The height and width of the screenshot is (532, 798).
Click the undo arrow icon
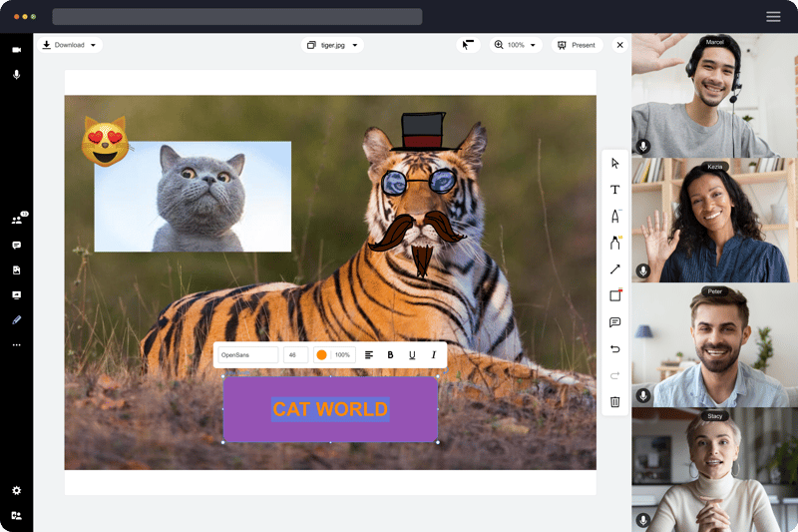(x=614, y=348)
